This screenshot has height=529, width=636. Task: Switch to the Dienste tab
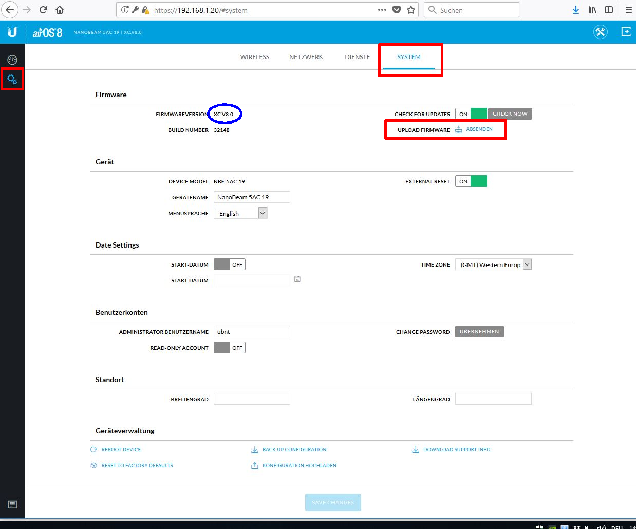point(358,57)
